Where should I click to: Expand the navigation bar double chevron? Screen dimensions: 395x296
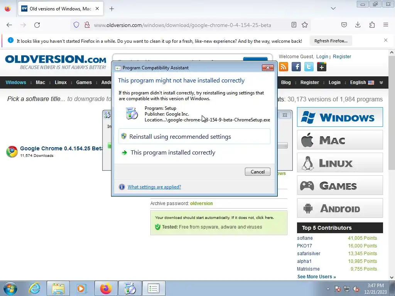(x=381, y=82)
